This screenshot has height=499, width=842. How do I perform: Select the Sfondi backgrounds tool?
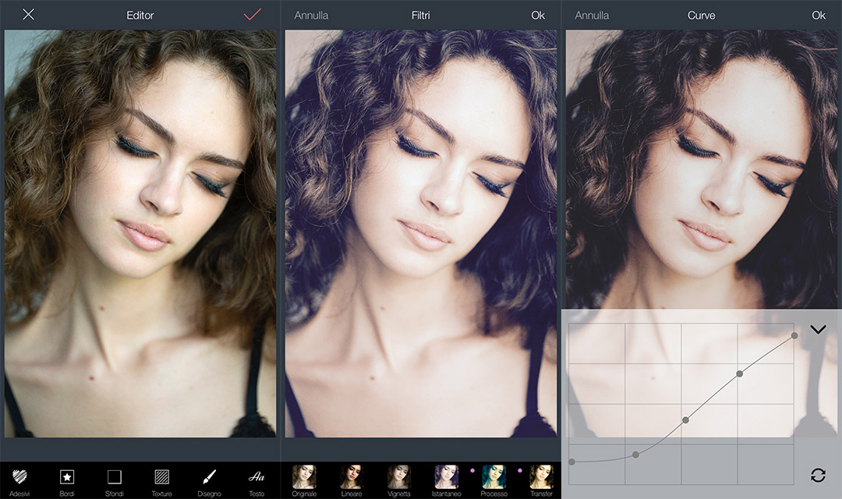coord(114,480)
